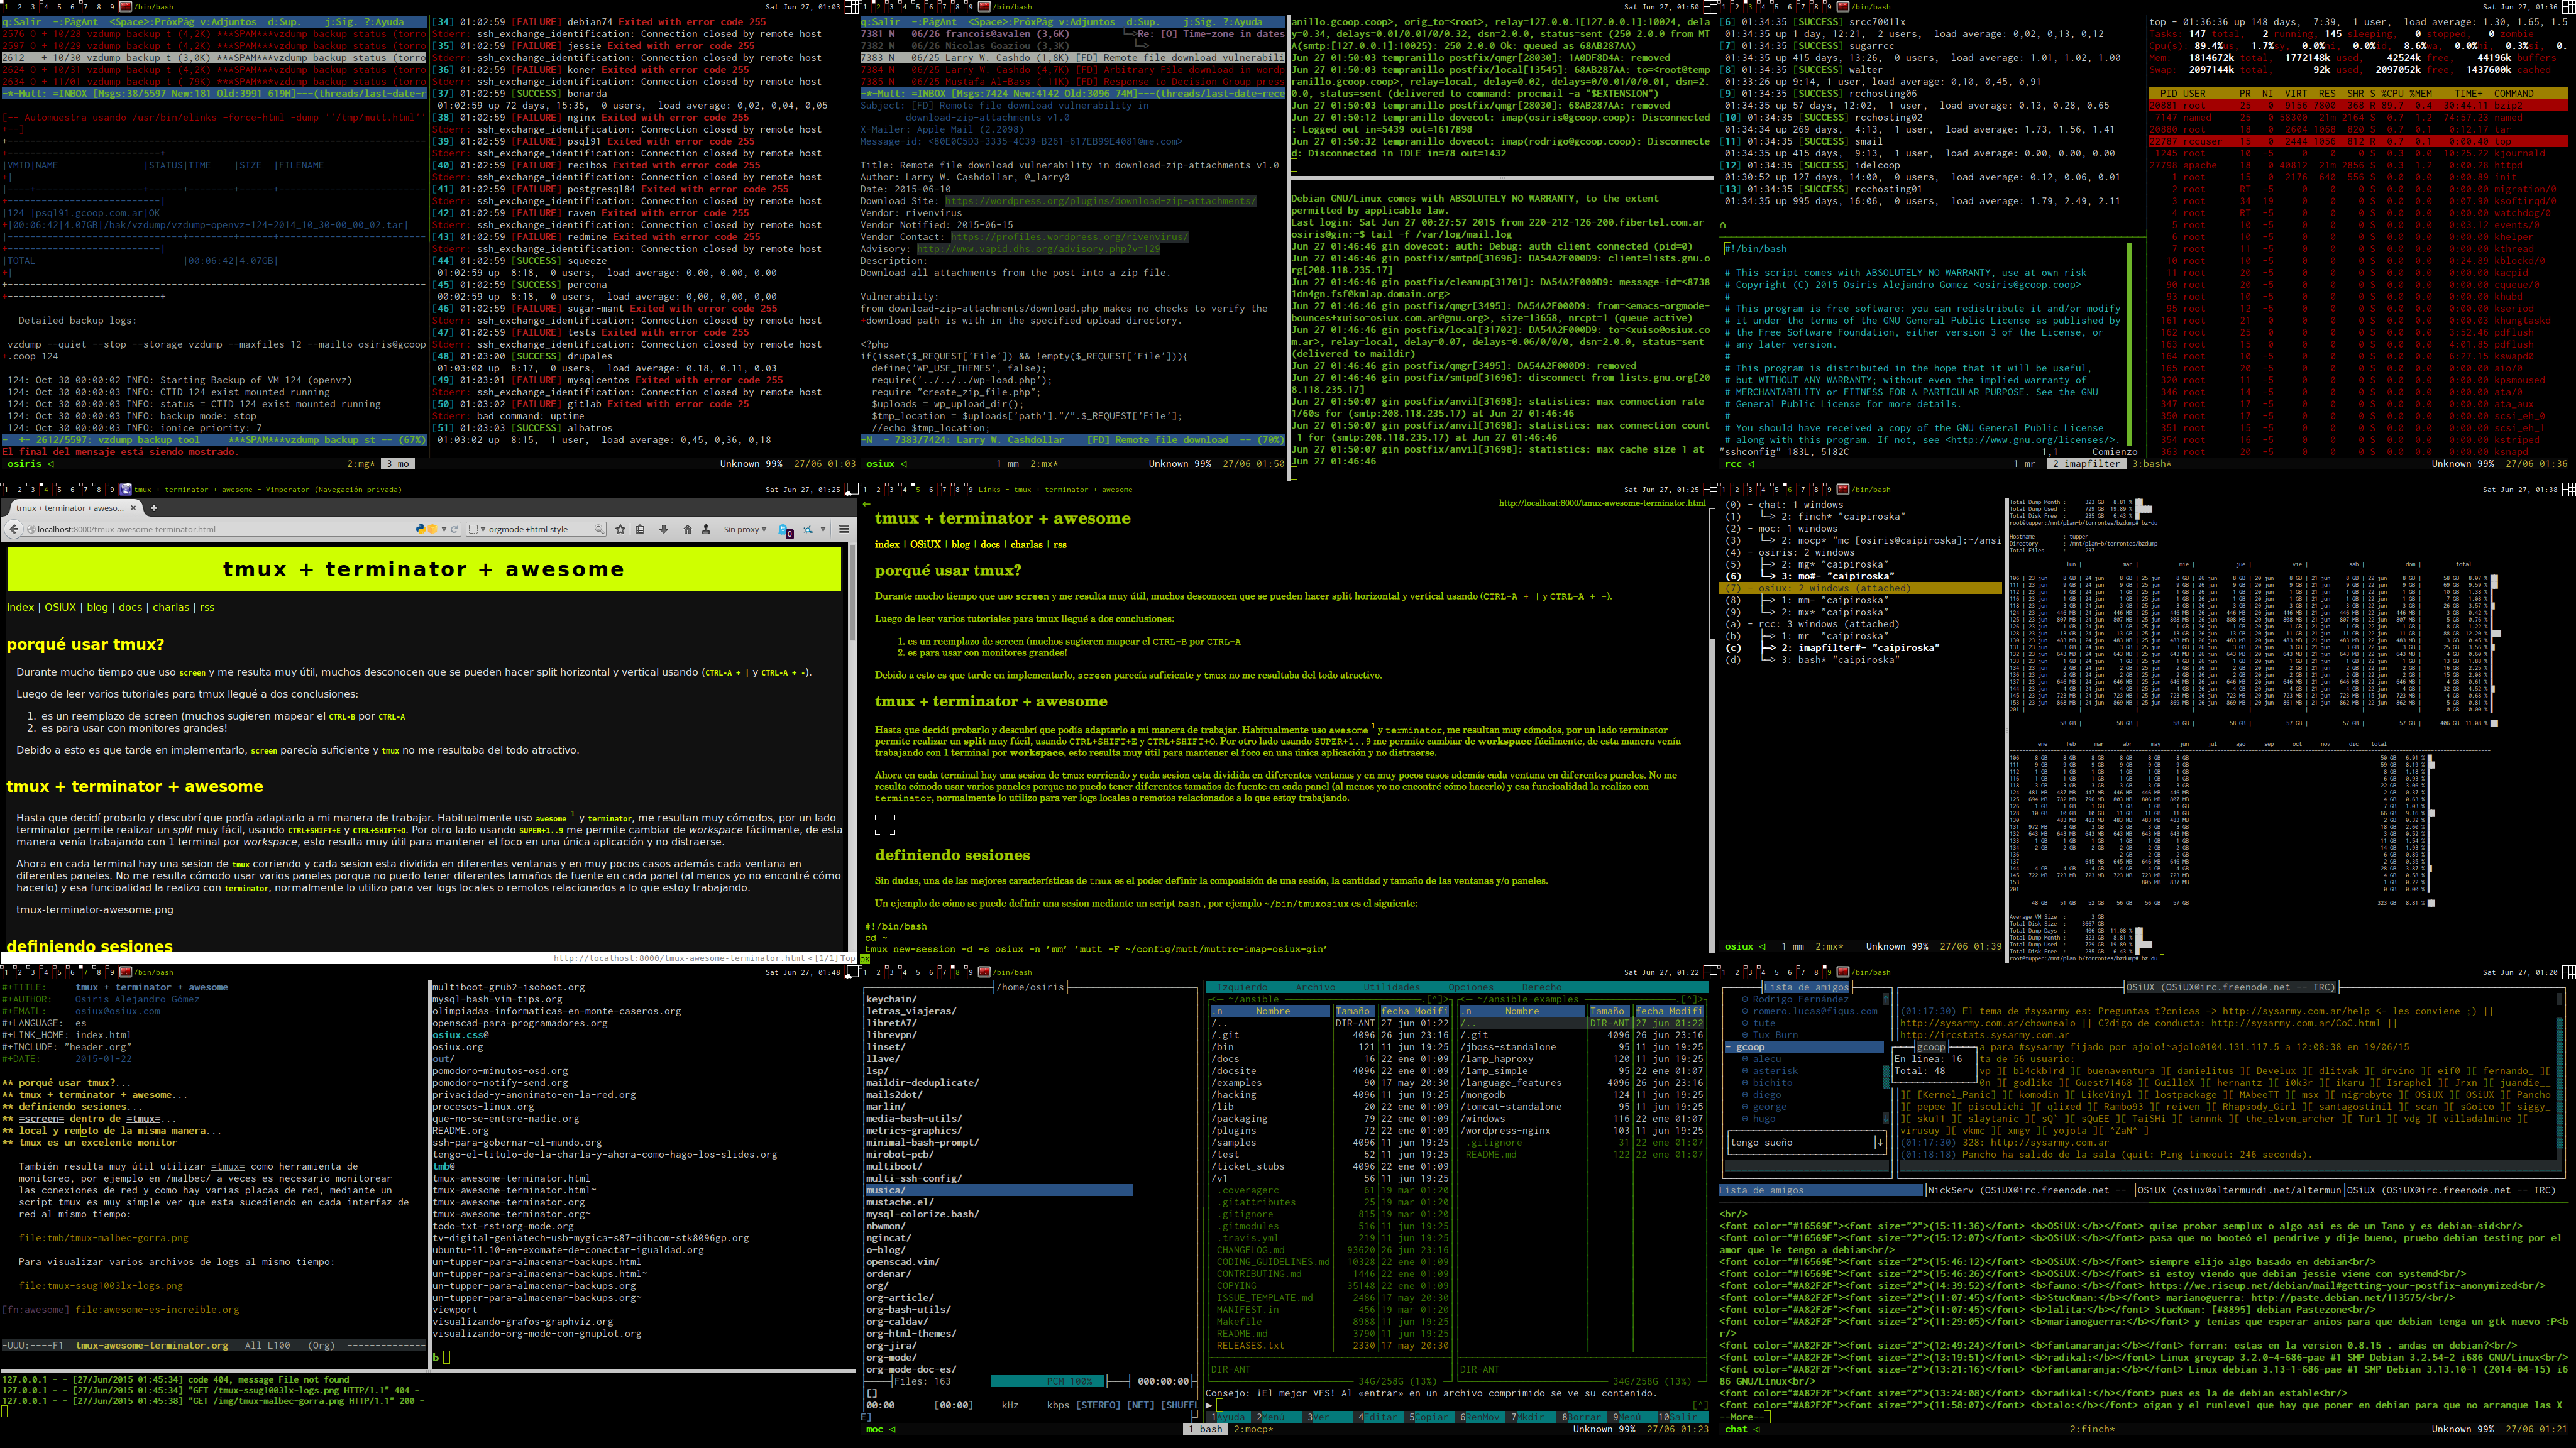Go to home page icon
Viewport: 2576px width, 1448px height.
click(687, 529)
